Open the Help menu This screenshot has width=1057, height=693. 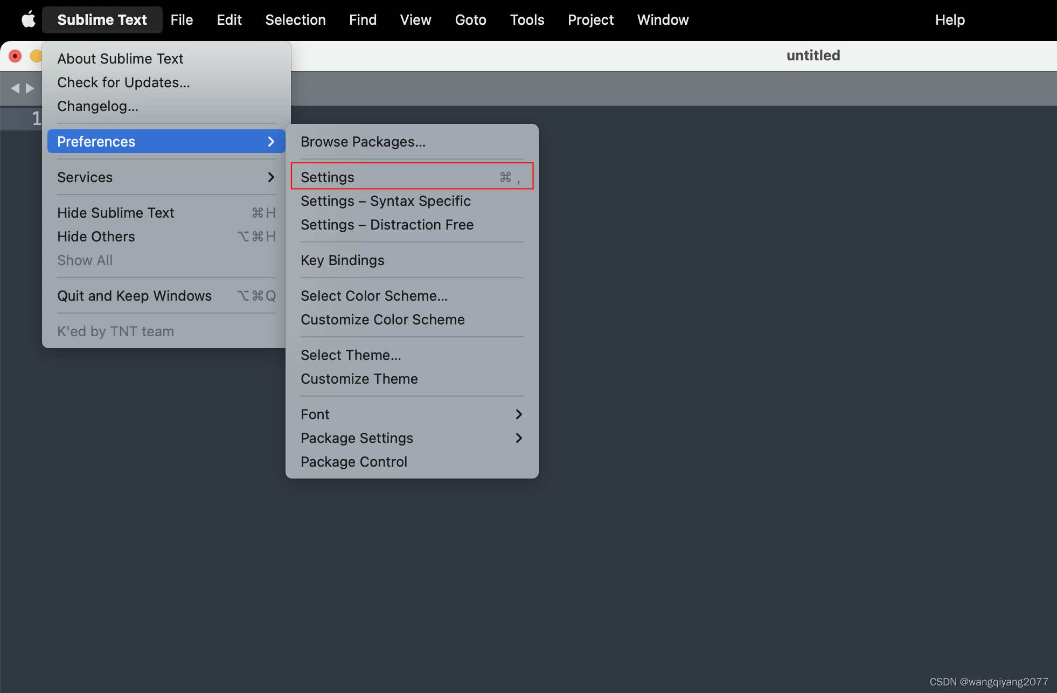coord(950,20)
